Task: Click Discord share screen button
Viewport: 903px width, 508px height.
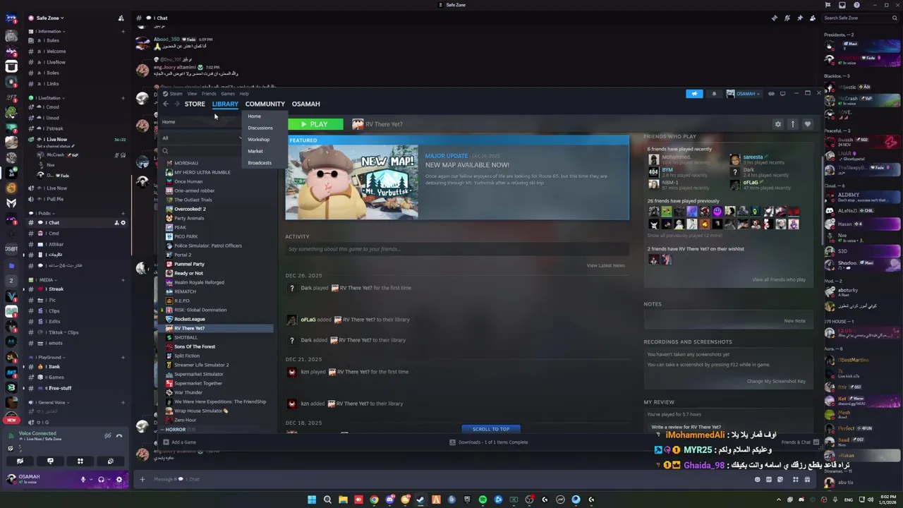Action: pos(50,461)
